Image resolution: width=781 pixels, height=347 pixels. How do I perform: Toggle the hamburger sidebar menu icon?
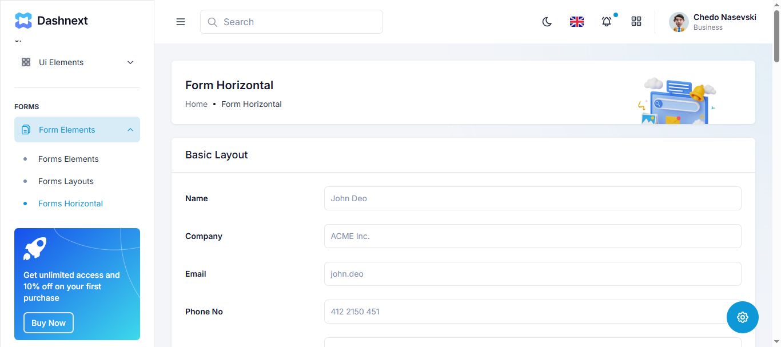[x=181, y=22]
